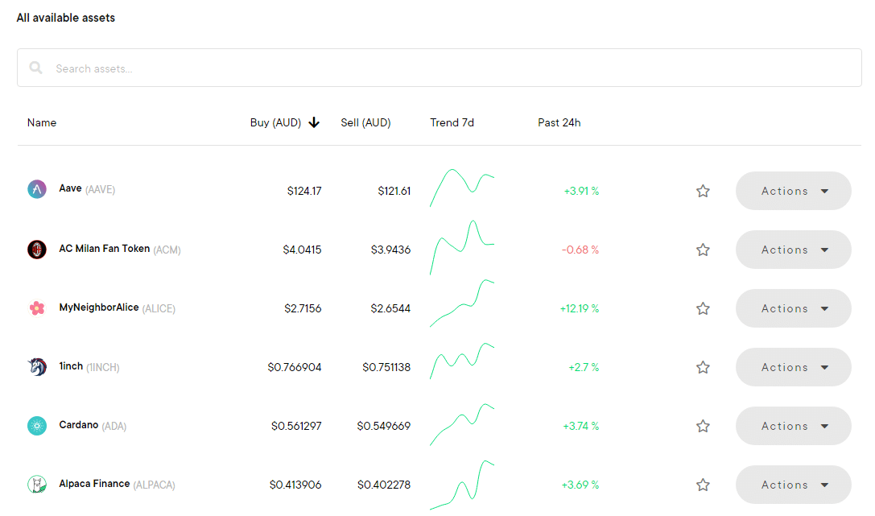Image resolution: width=875 pixels, height=516 pixels.
Task: Click sell price $0.549669
Action: [x=384, y=426]
